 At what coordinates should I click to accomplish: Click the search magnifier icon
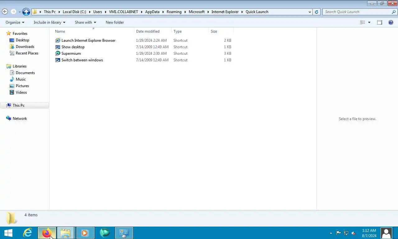point(394,12)
